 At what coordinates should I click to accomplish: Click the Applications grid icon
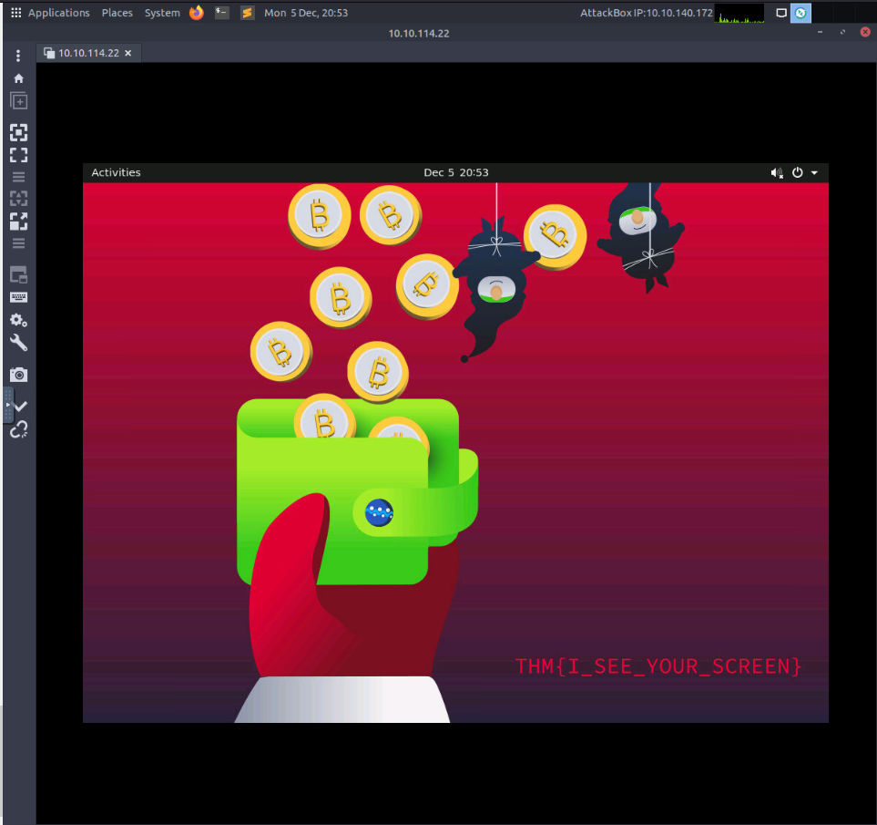(x=16, y=13)
